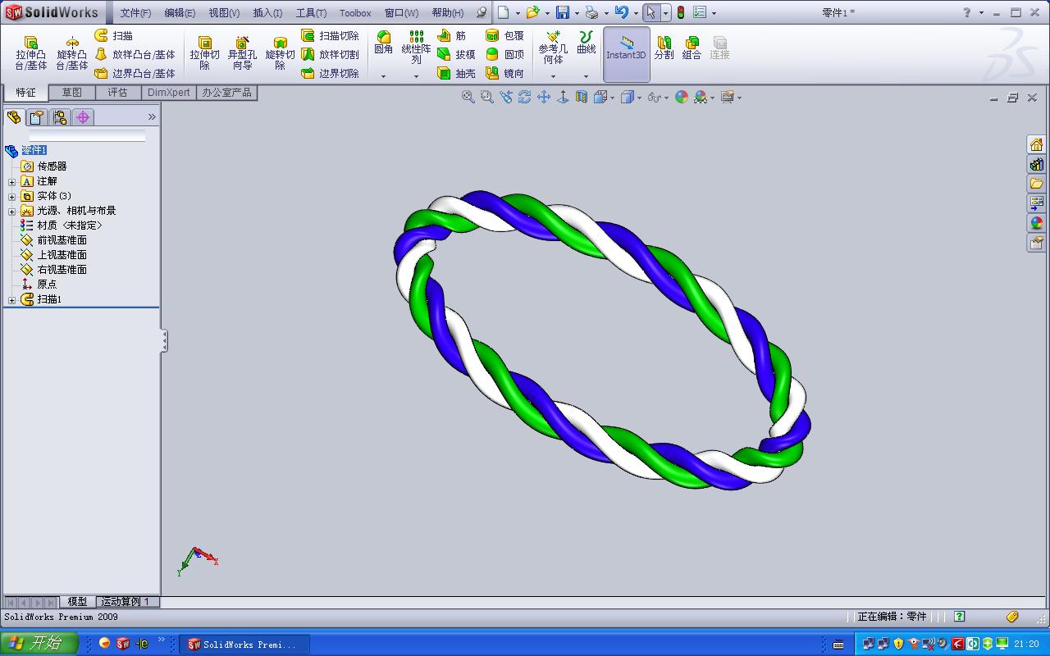Screen dimensions: 1050x656
Task: Select the 镜向 mirror tool
Action: [x=504, y=74]
